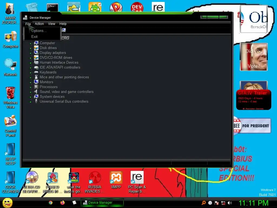Select the IDE ATA/ATAPI controllers icon
277x208 pixels.
click(36, 67)
